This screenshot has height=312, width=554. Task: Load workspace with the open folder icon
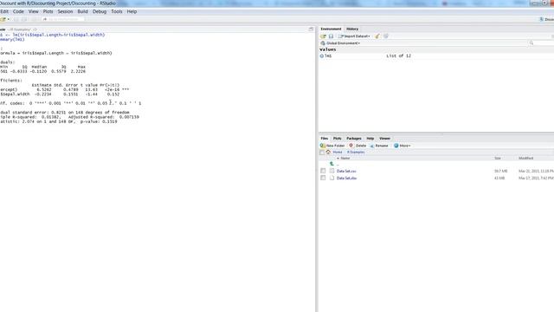(323, 36)
